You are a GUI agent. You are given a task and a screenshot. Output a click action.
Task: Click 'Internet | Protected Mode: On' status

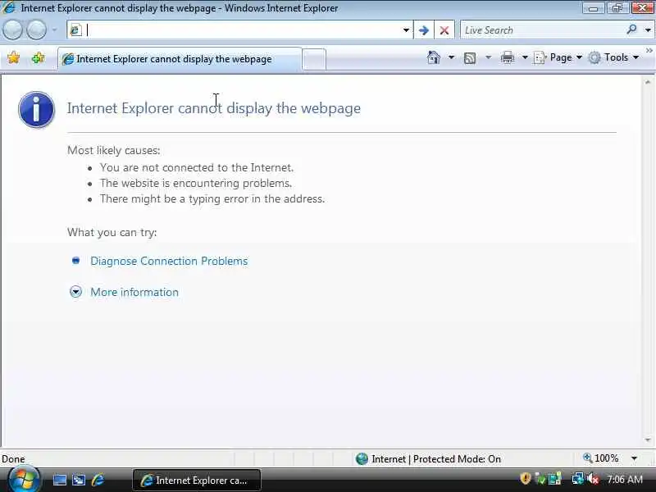[x=436, y=459]
